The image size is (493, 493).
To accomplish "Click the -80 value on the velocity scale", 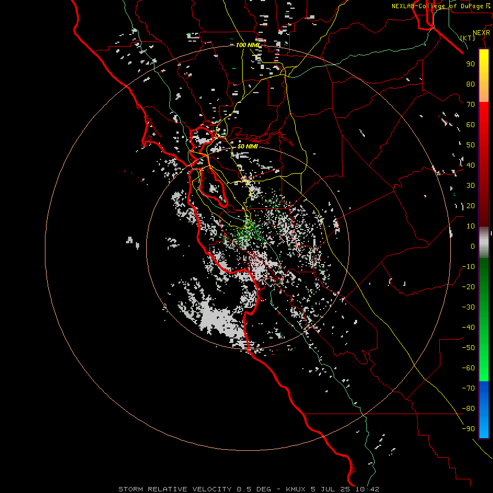I will (x=468, y=409).
